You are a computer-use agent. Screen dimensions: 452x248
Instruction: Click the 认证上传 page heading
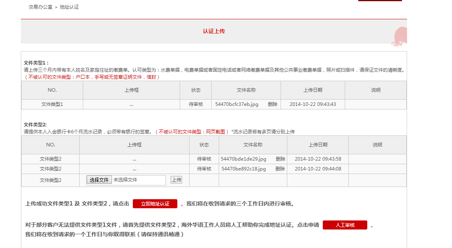pyautogui.click(x=214, y=31)
